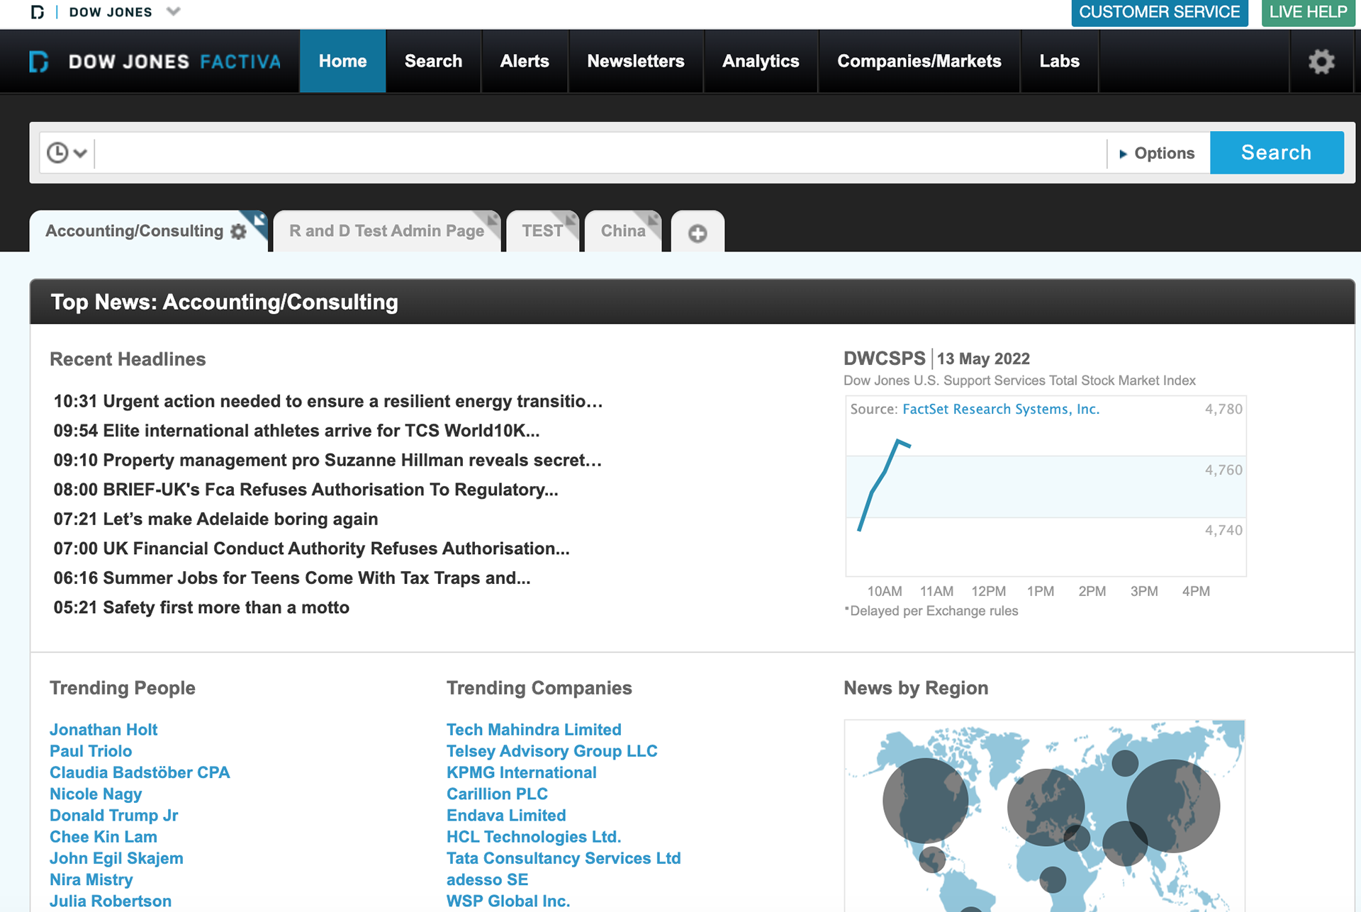Click trending person Donald Trump Jr
The height and width of the screenshot is (912, 1361).
click(x=114, y=816)
